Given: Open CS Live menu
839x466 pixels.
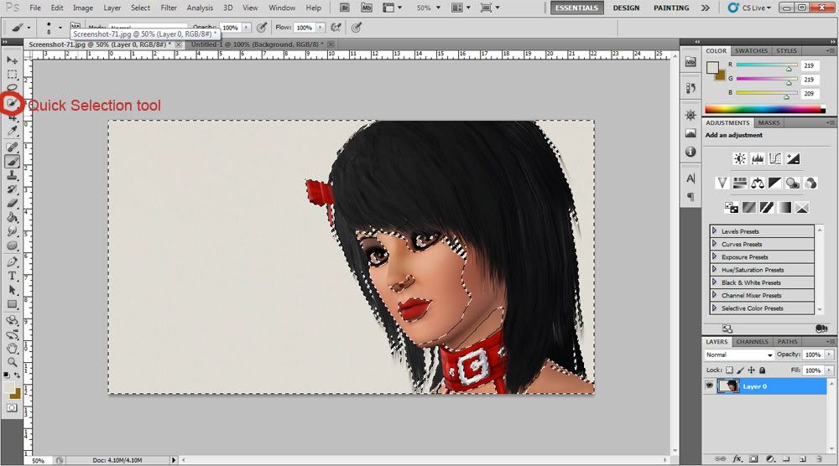Looking at the screenshot, I should 751,8.
